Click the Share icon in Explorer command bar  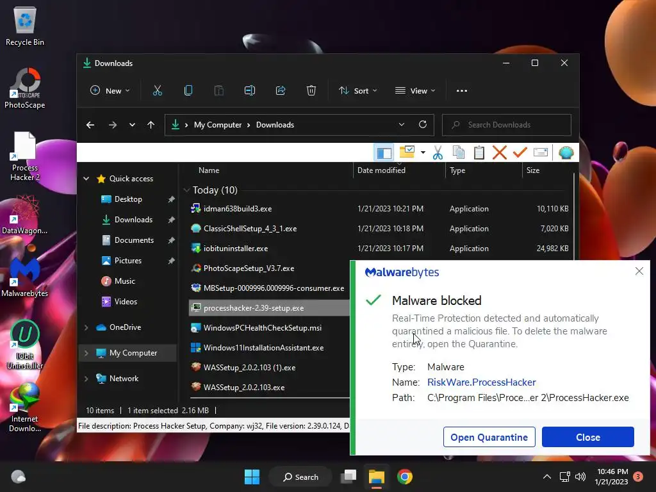[x=281, y=90]
